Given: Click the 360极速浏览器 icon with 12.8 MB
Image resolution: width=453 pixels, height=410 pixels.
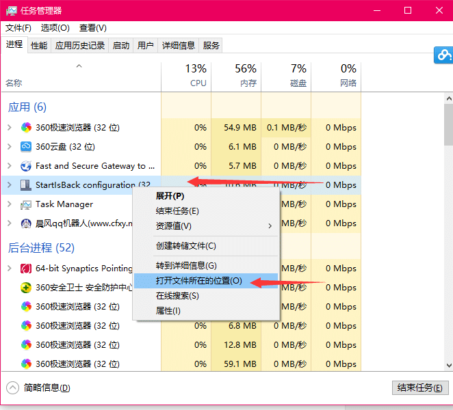Looking at the screenshot, I should pyautogui.click(x=26, y=345).
